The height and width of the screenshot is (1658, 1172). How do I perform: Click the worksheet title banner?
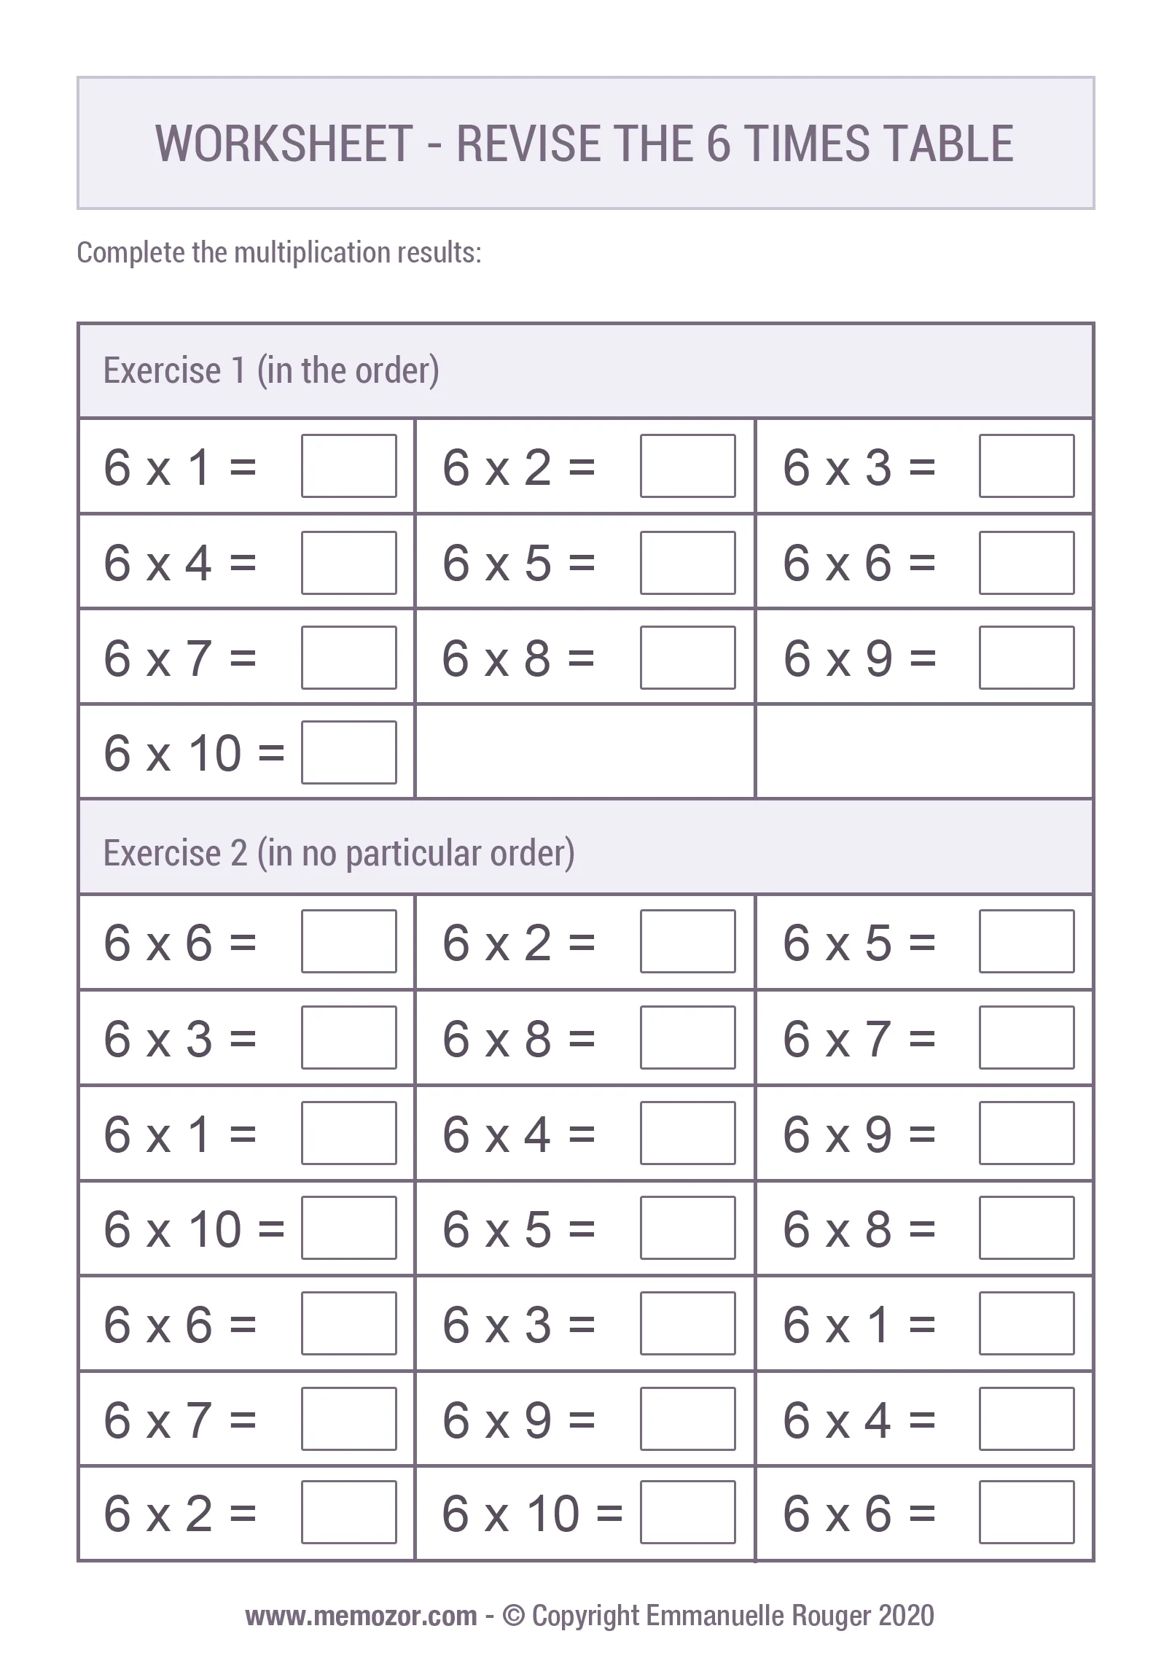585,143
